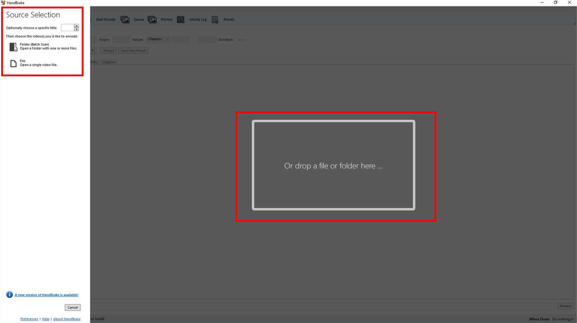Increase the specific title number with the stepper

[77, 26]
